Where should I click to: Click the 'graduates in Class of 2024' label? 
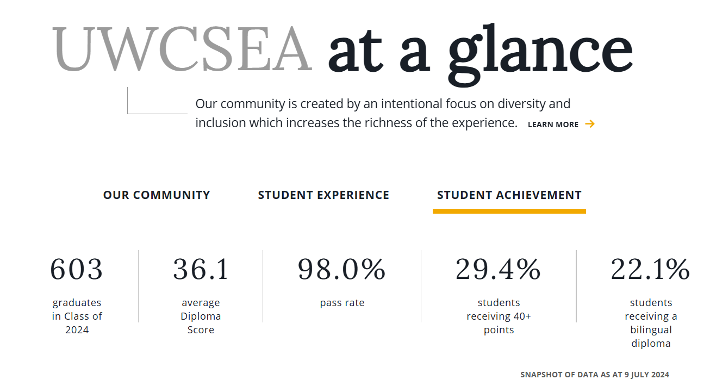77,316
